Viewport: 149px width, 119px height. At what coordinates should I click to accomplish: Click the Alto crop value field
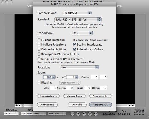pos(53,88)
